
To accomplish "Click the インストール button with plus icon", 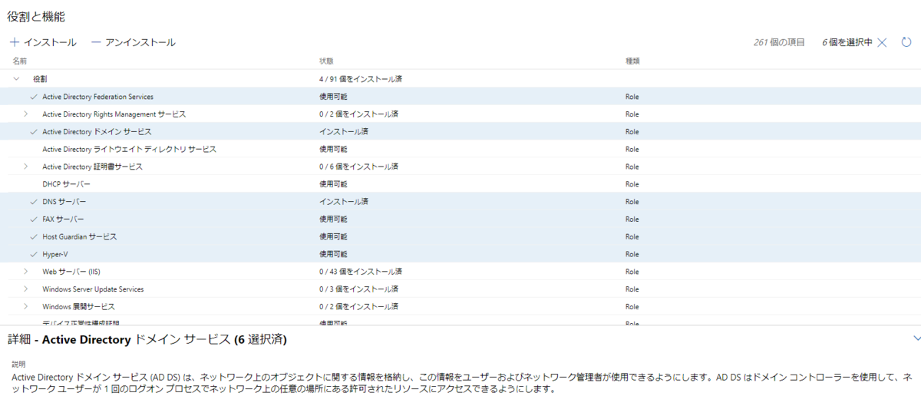I will pyautogui.click(x=43, y=42).
